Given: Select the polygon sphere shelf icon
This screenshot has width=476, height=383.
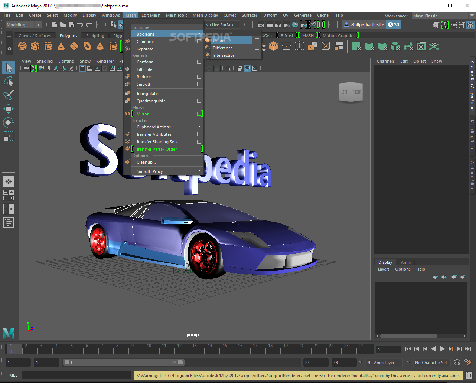Looking at the screenshot, I should click(x=22, y=46).
